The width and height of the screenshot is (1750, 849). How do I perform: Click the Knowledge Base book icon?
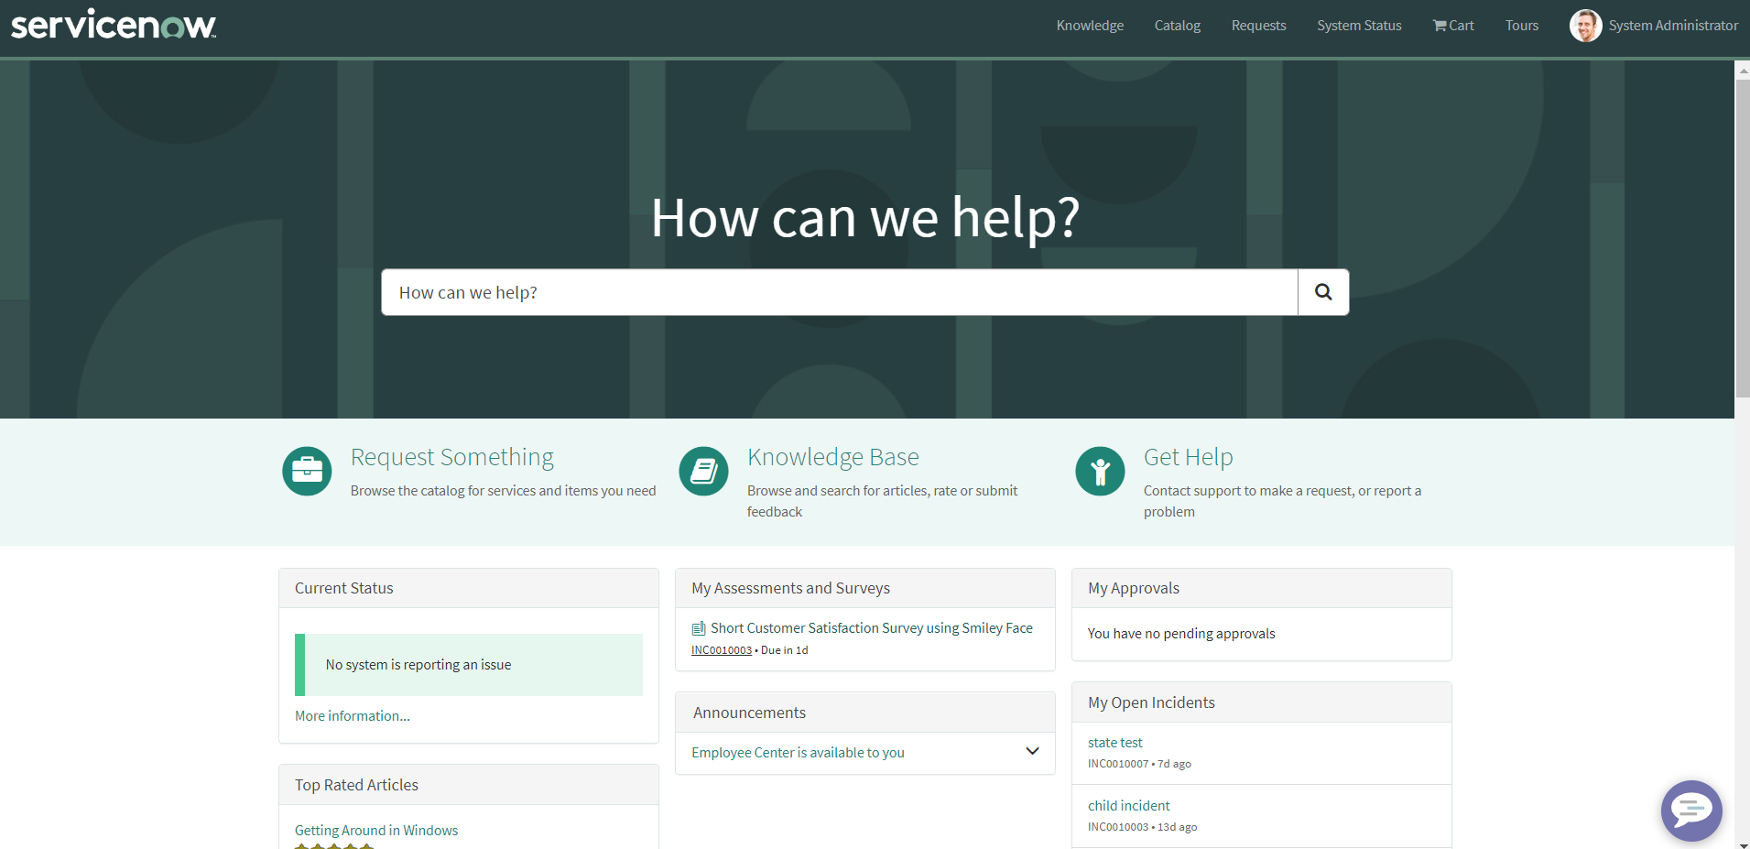tap(703, 471)
